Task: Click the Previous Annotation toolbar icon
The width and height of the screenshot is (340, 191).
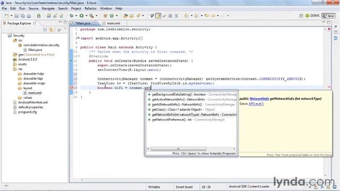Action: pyautogui.click(x=197, y=16)
